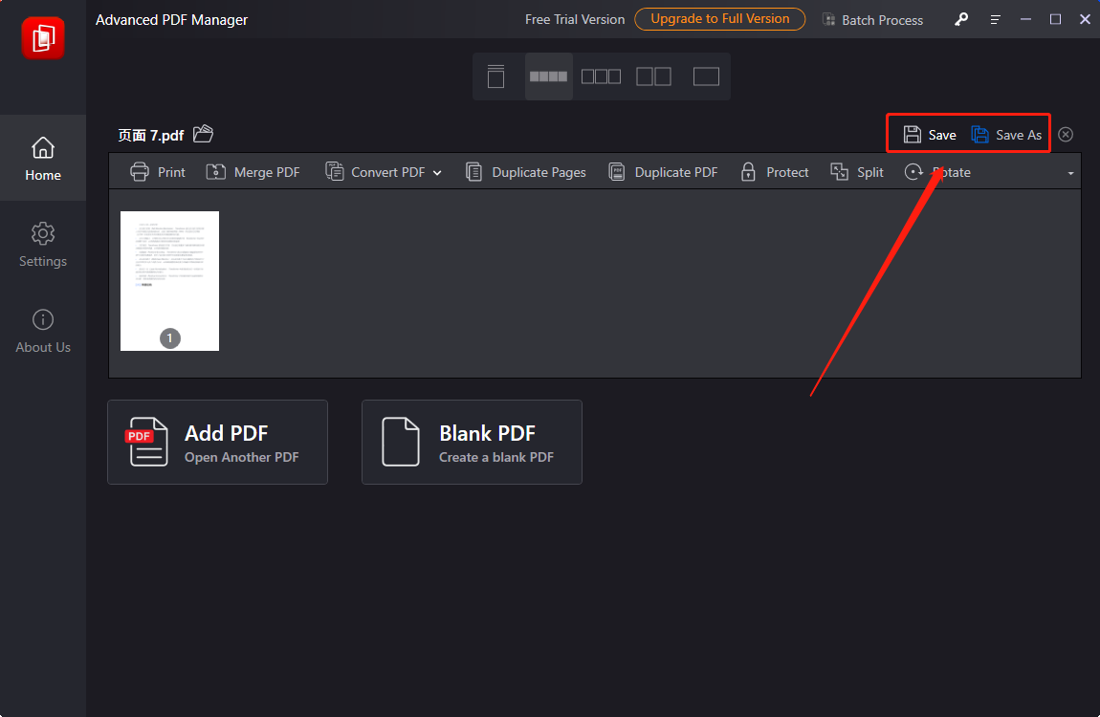Click Duplicate Pages tool
Viewport: 1100px width, 717px height.
click(525, 172)
